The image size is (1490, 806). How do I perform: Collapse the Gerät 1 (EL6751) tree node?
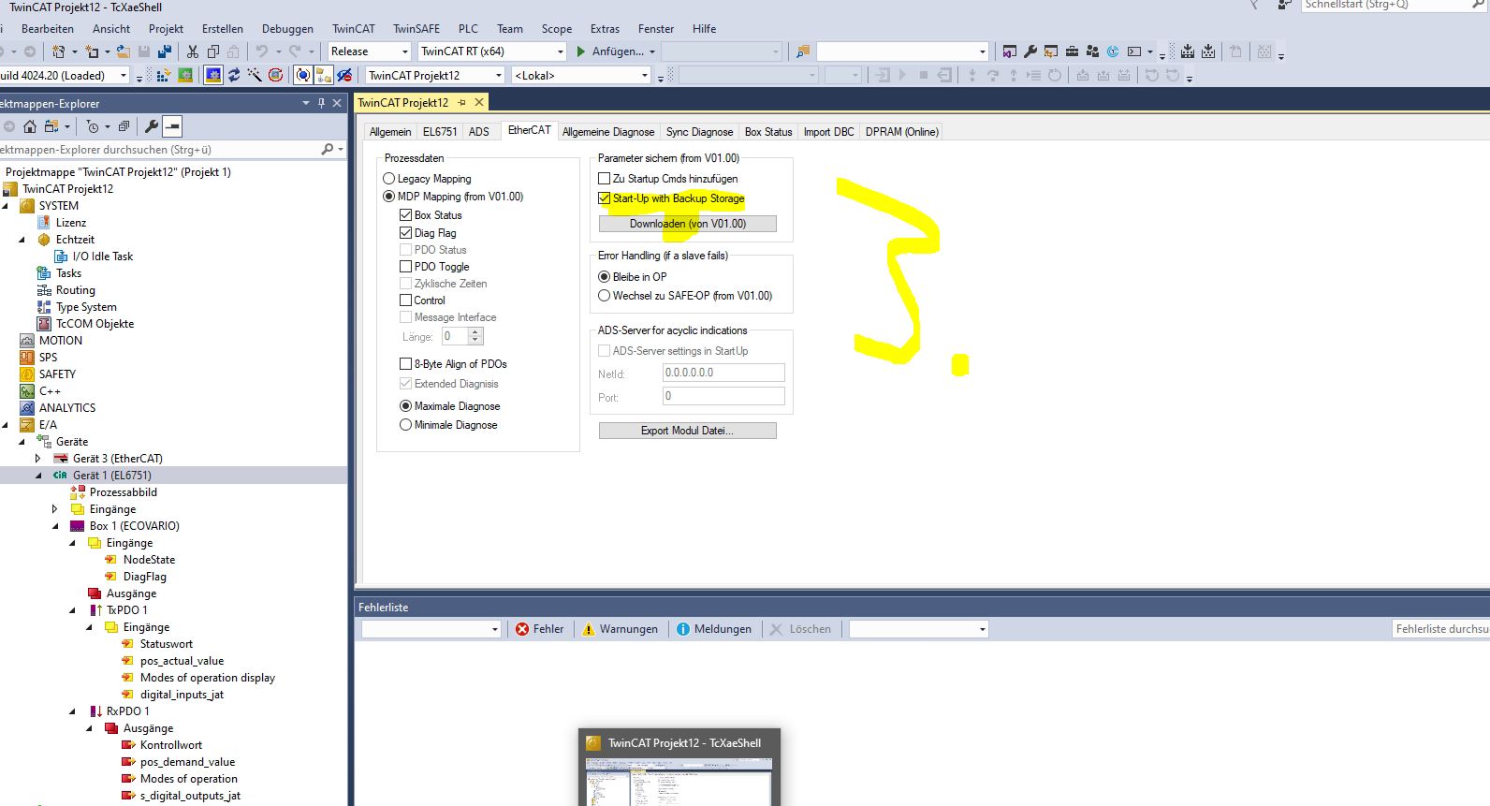[x=38, y=476]
